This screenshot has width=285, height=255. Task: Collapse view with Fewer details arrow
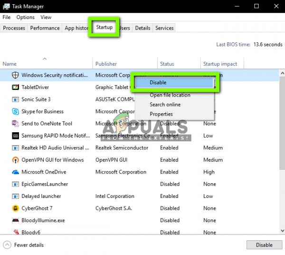click(x=7, y=245)
